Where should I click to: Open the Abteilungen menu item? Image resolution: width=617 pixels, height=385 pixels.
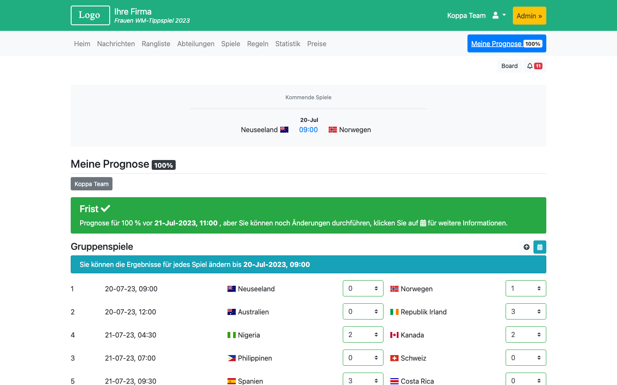click(x=196, y=44)
